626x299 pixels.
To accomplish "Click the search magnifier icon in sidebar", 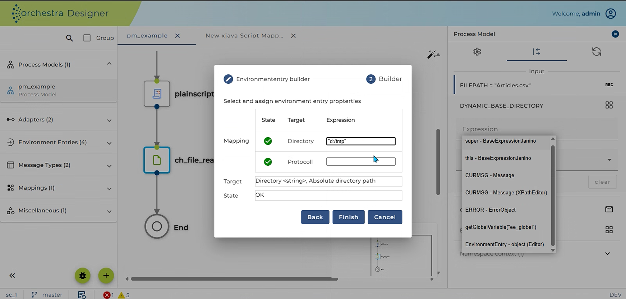I will (69, 38).
